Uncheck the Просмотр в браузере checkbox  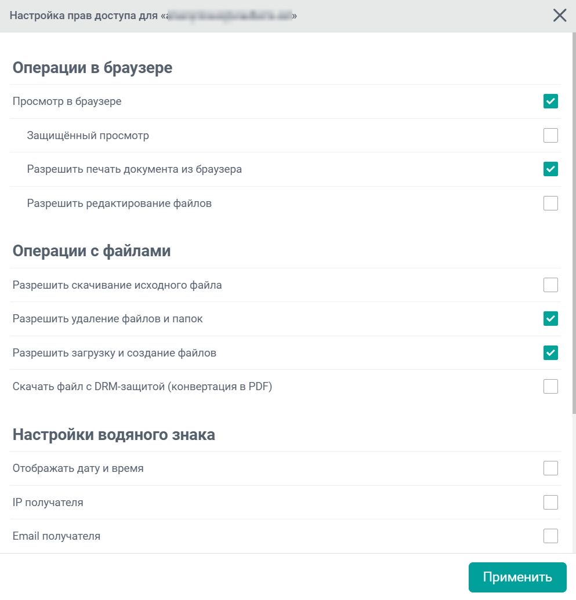[x=550, y=101]
